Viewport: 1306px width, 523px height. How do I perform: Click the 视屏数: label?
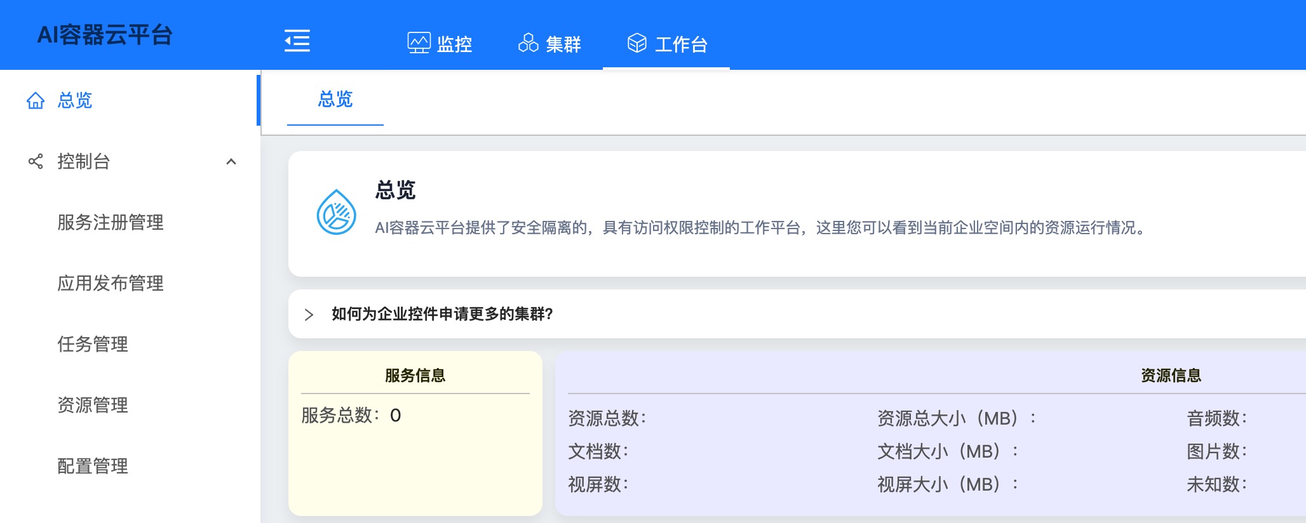coord(598,484)
